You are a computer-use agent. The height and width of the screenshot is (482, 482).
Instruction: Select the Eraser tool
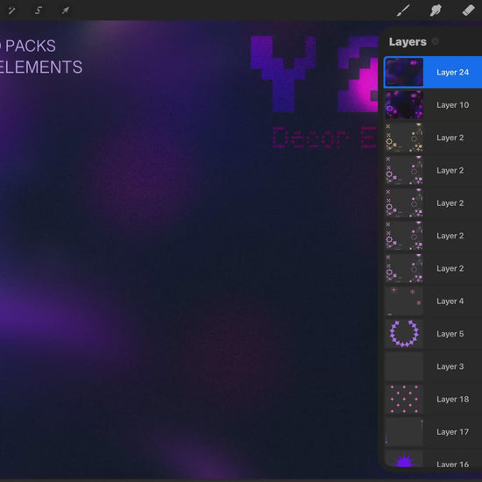tap(469, 11)
